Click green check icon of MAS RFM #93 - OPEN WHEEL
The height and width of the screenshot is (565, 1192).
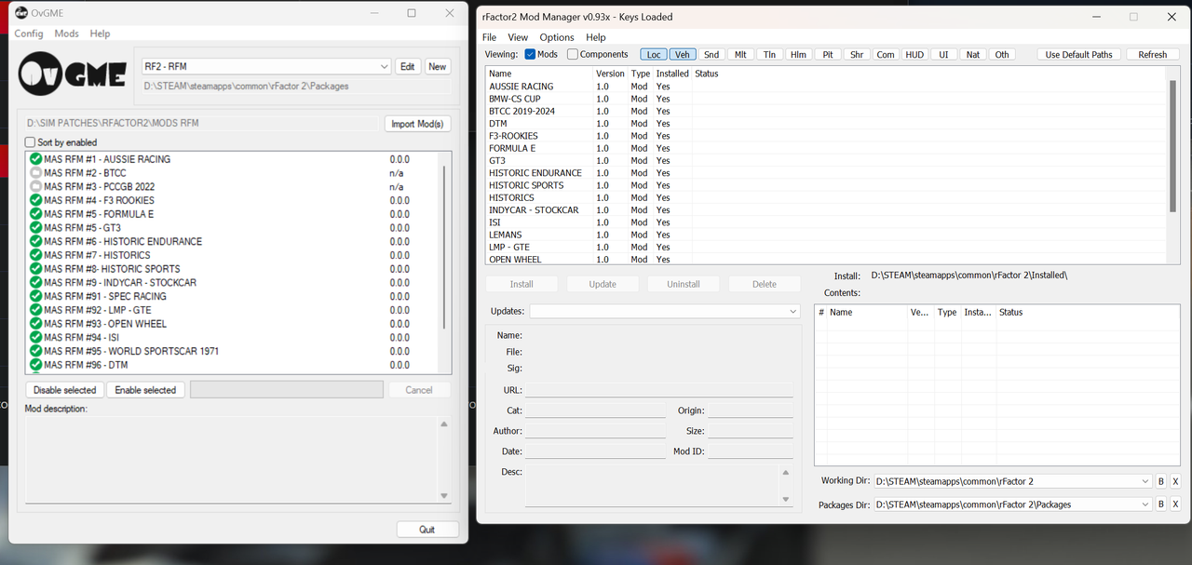pyautogui.click(x=36, y=324)
